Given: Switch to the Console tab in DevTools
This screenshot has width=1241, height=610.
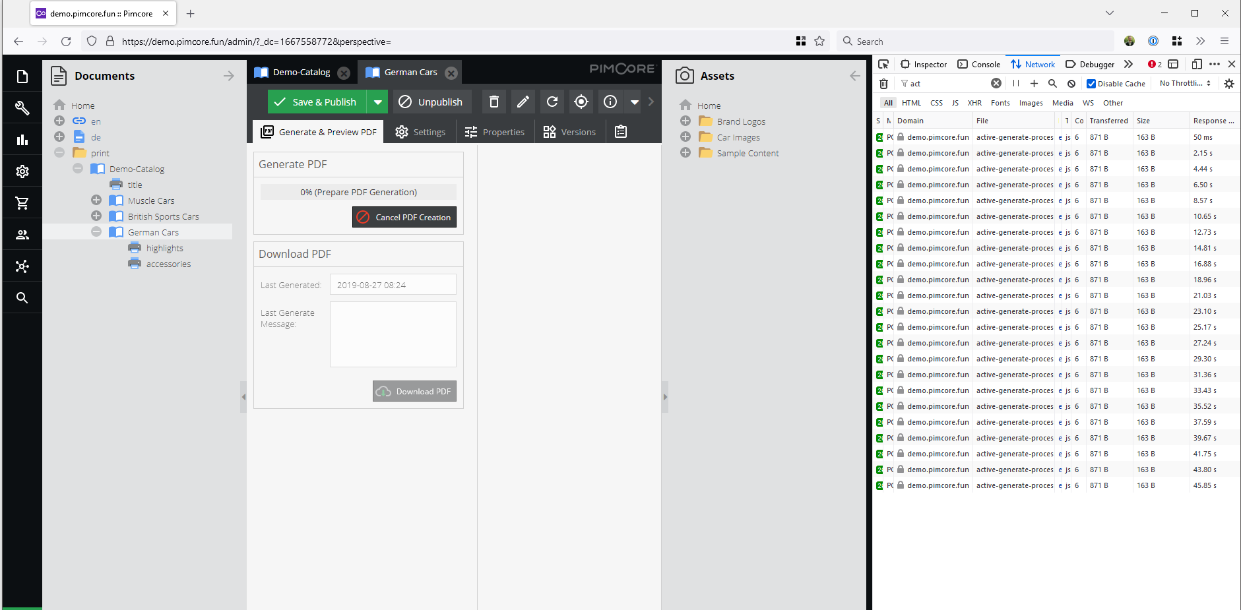Looking at the screenshot, I should tap(978, 64).
